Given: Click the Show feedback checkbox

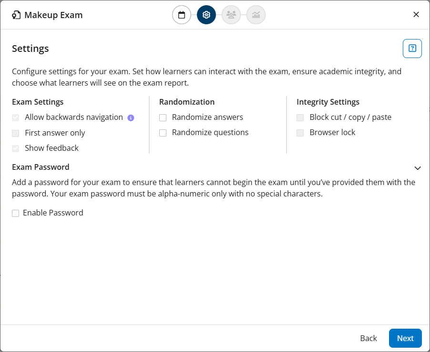Looking at the screenshot, I should [x=15, y=148].
